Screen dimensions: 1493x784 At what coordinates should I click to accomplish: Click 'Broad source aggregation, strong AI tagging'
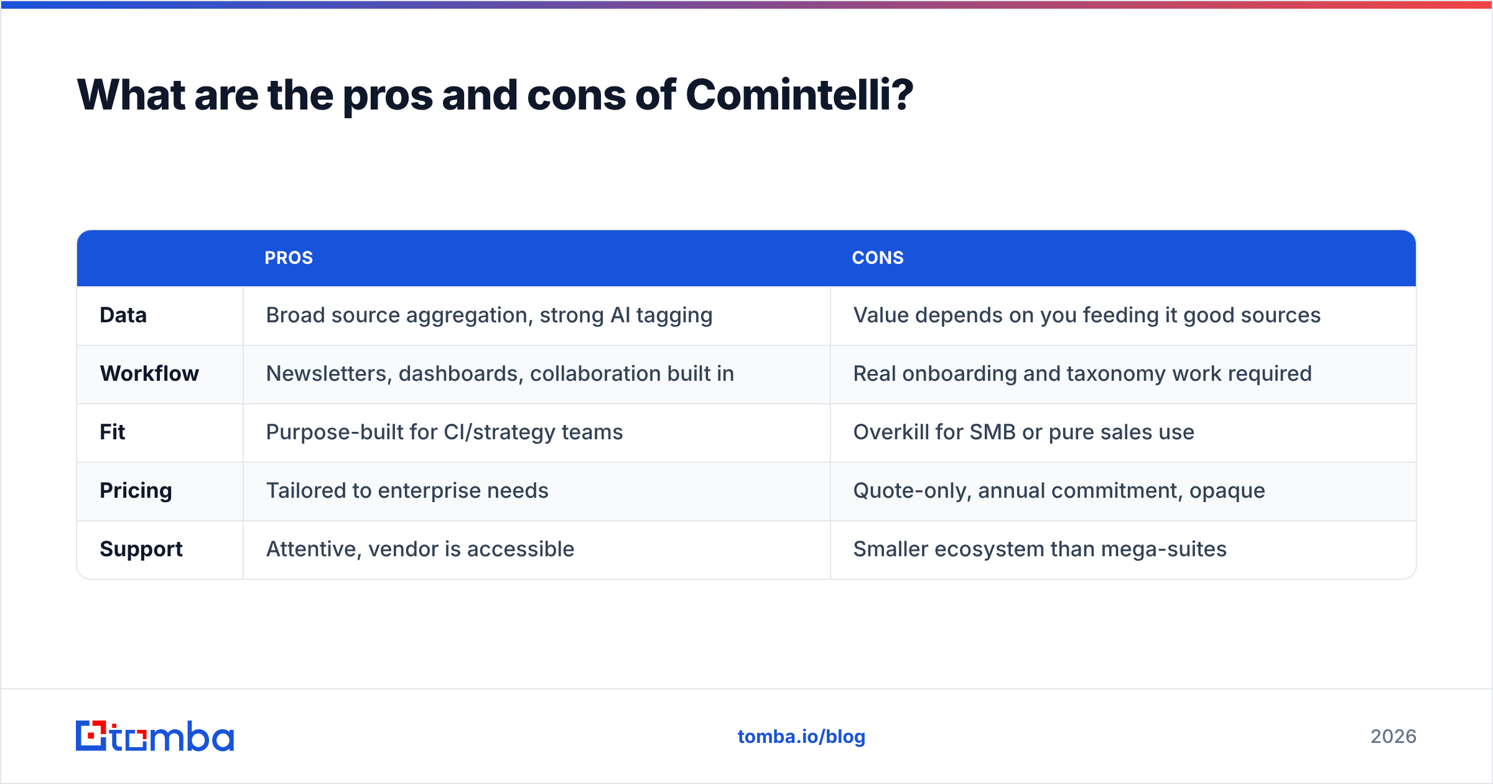point(489,315)
